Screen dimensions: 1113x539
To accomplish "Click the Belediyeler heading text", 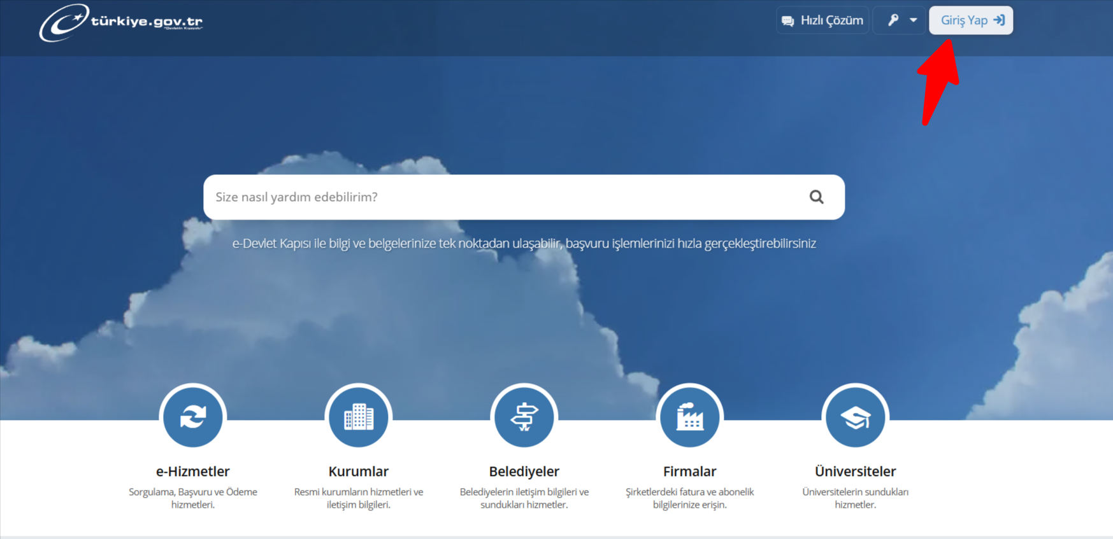I will pos(524,472).
